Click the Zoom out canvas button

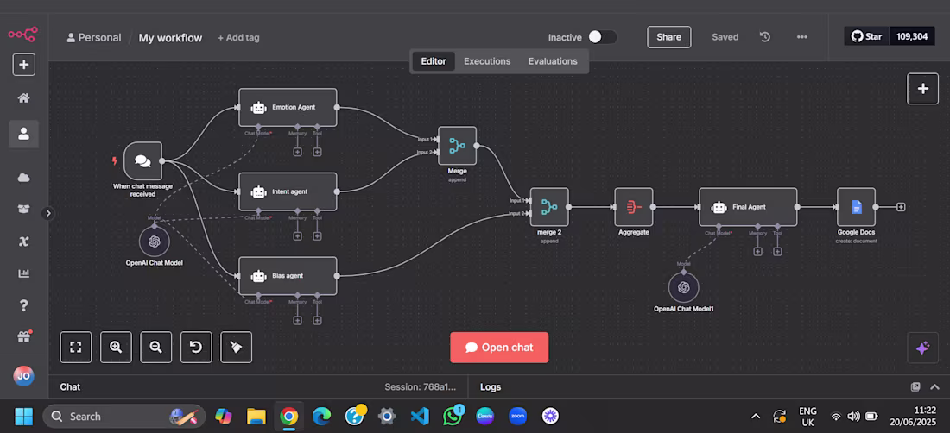coord(155,347)
